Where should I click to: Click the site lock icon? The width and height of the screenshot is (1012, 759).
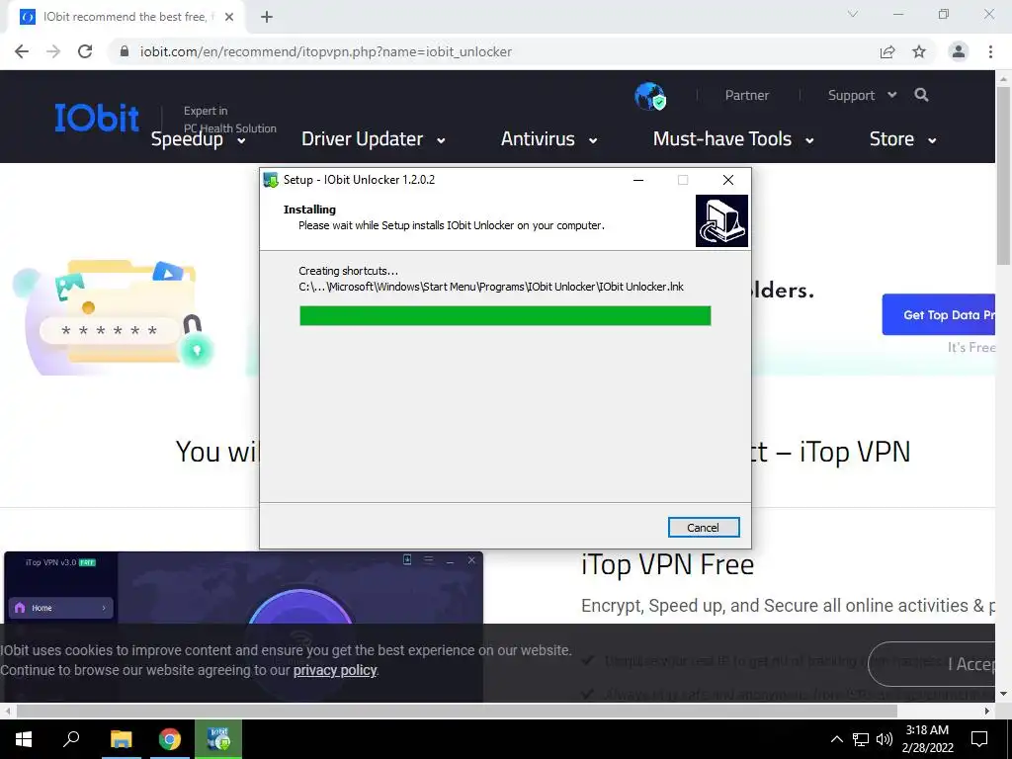pos(125,51)
